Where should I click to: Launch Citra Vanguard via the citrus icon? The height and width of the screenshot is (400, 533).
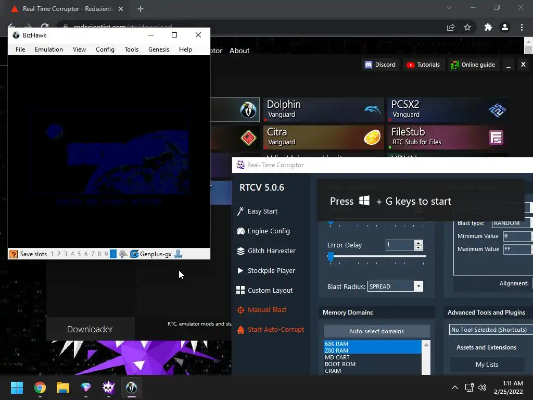tap(372, 137)
